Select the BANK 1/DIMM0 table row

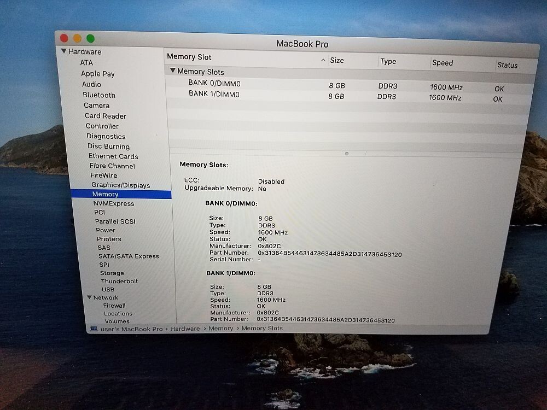(349, 96)
